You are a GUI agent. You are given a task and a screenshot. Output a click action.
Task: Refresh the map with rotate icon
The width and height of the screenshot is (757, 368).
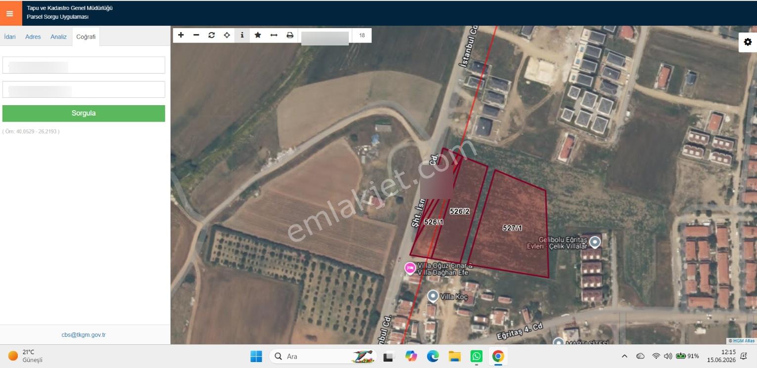tap(212, 35)
